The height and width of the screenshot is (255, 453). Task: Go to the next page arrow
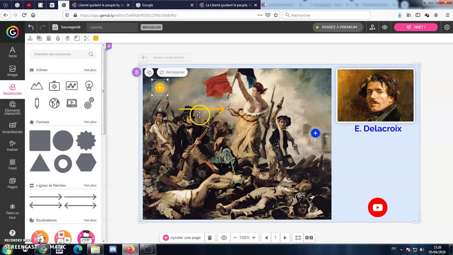pyautogui.click(x=285, y=238)
